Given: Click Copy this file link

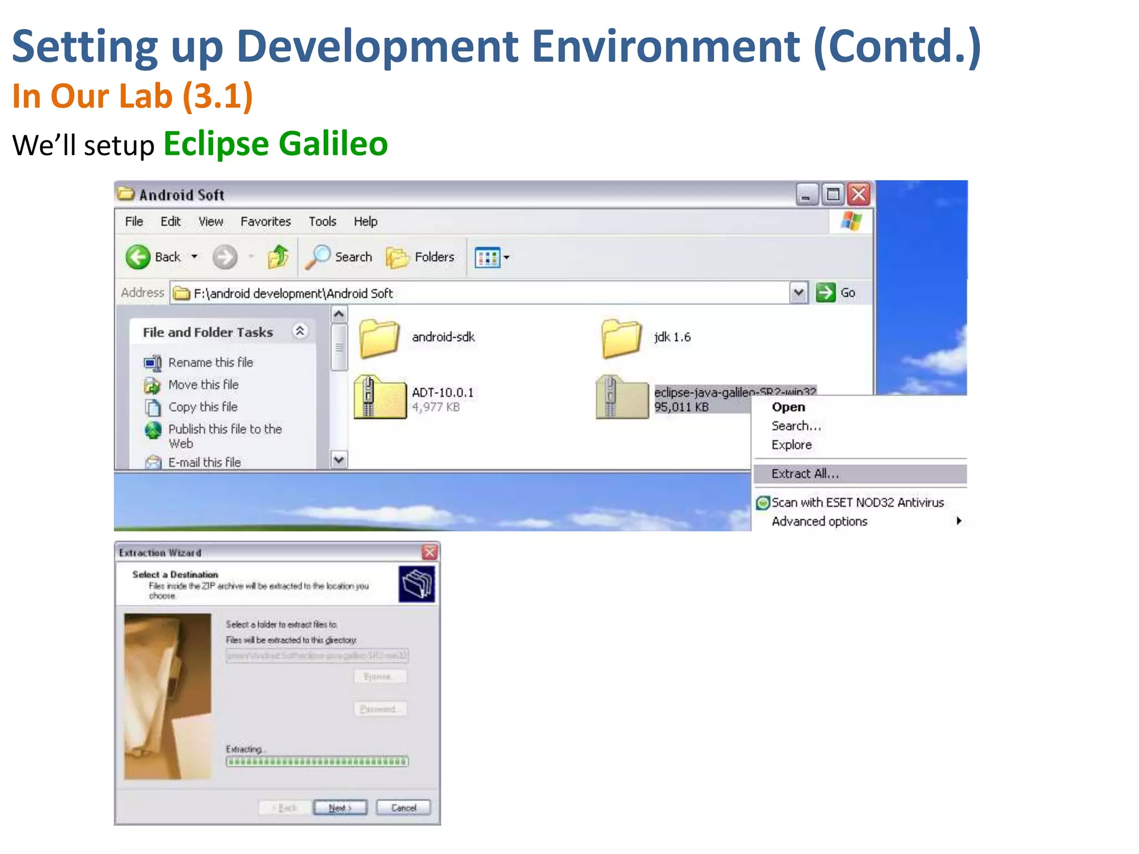Looking at the screenshot, I should click(203, 407).
